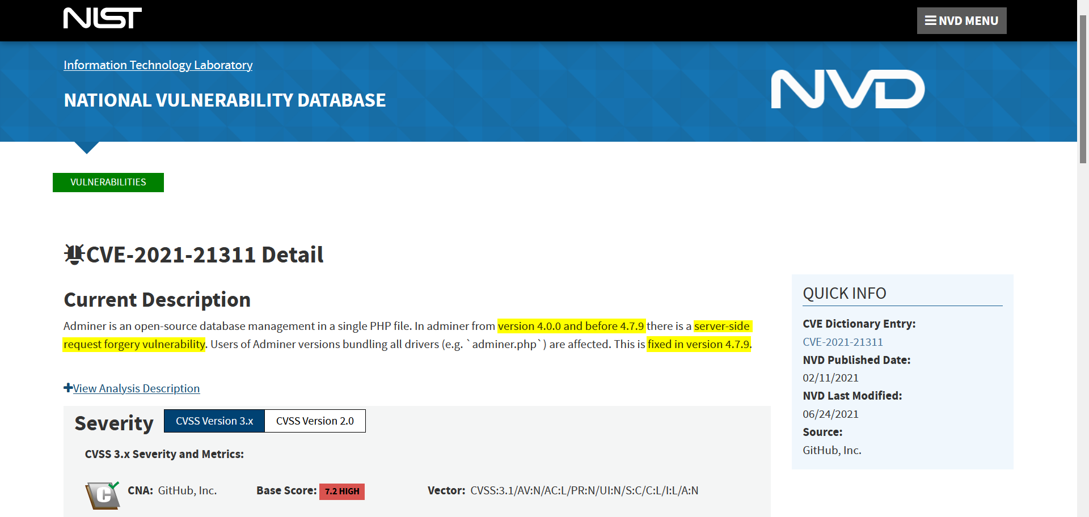Expand the View Analysis Description section

(136, 388)
